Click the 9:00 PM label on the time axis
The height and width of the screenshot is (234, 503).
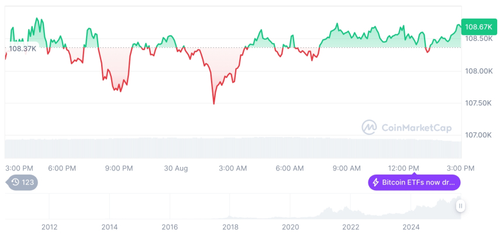(119, 168)
